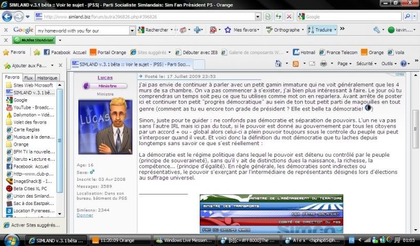Image resolution: width=420 pixels, height=246 pixels.
Task: Click Lucas avatar image
Action: (105, 127)
